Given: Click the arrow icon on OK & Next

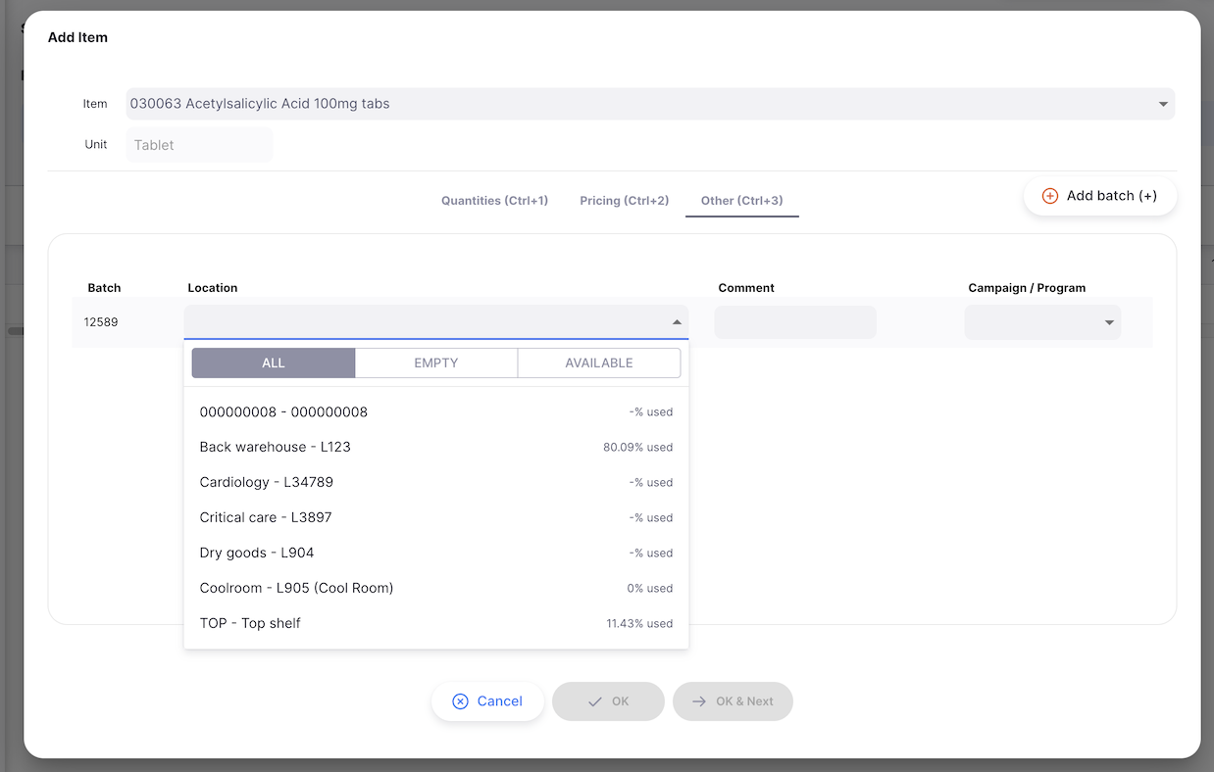Looking at the screenshot, I should tap(699, 701).
